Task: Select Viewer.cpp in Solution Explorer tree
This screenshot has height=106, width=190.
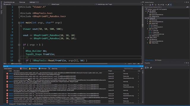Action: click(156, 32)
